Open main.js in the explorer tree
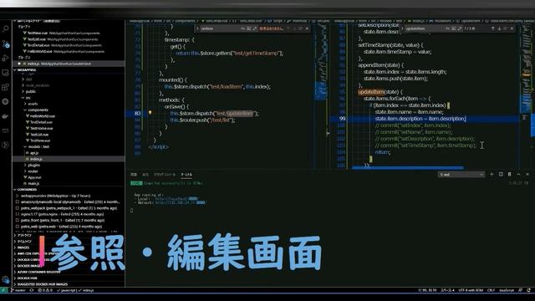535x301 pixels. click(x=33, y=184)
